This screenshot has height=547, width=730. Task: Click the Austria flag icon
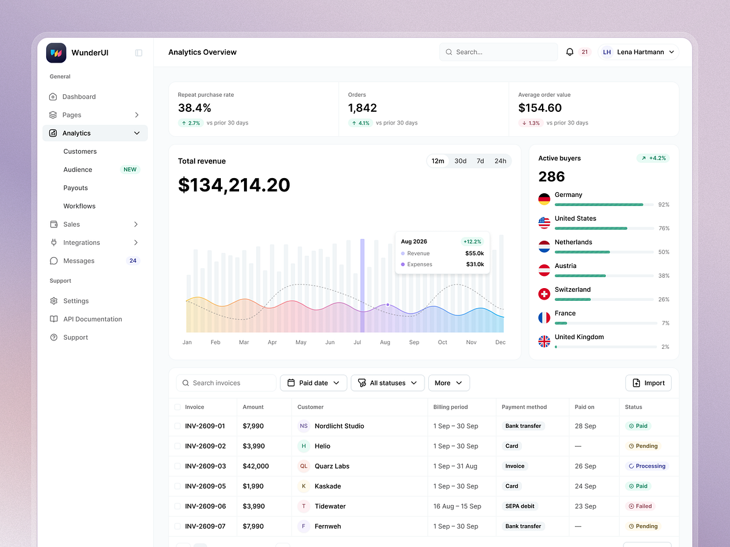tap(544, 270)
